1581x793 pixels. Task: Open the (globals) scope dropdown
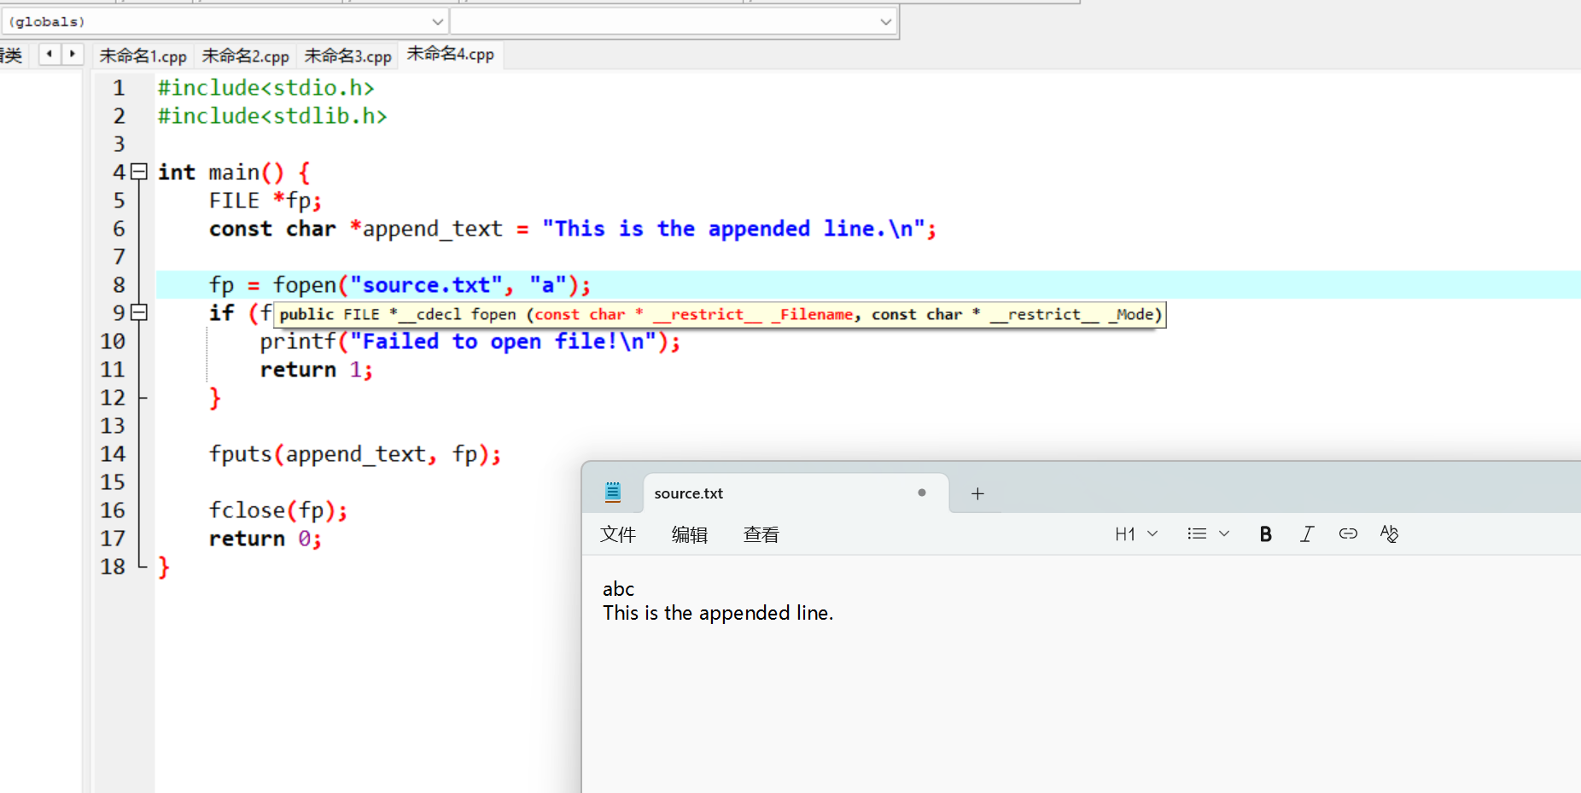tap(437, 21)
